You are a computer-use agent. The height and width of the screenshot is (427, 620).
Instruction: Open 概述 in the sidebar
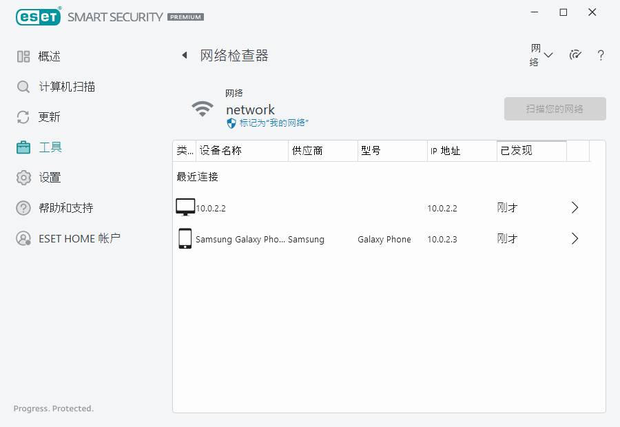(49, 56)
